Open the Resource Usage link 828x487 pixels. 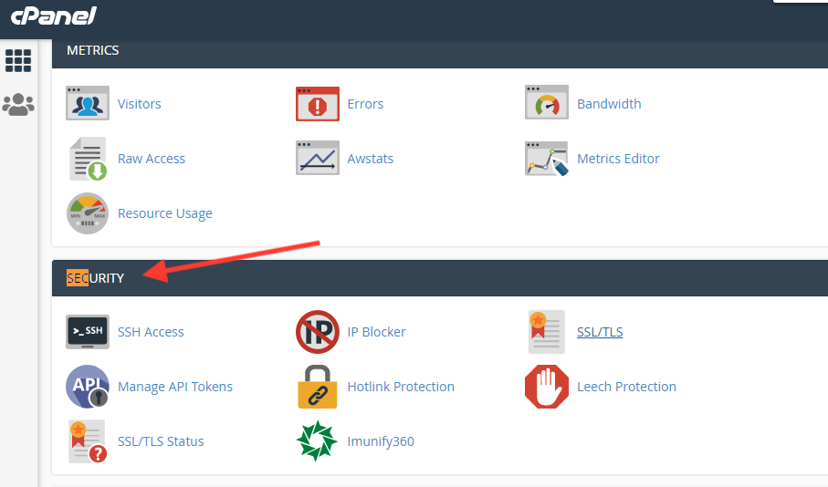click(x=164, y=213)
